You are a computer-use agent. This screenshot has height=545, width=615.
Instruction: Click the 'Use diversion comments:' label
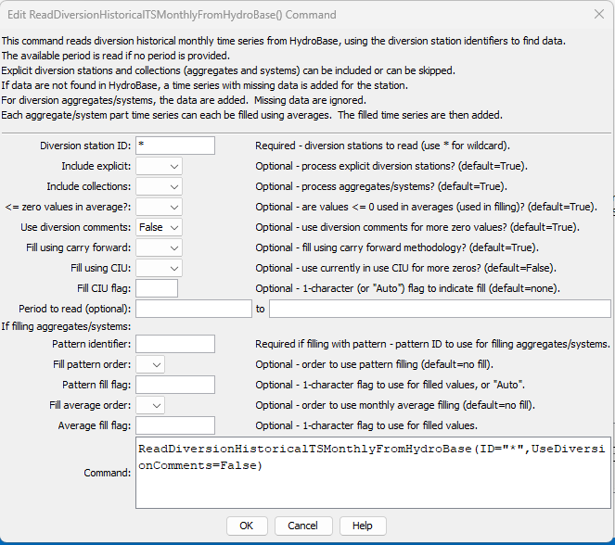pos(76,227)
